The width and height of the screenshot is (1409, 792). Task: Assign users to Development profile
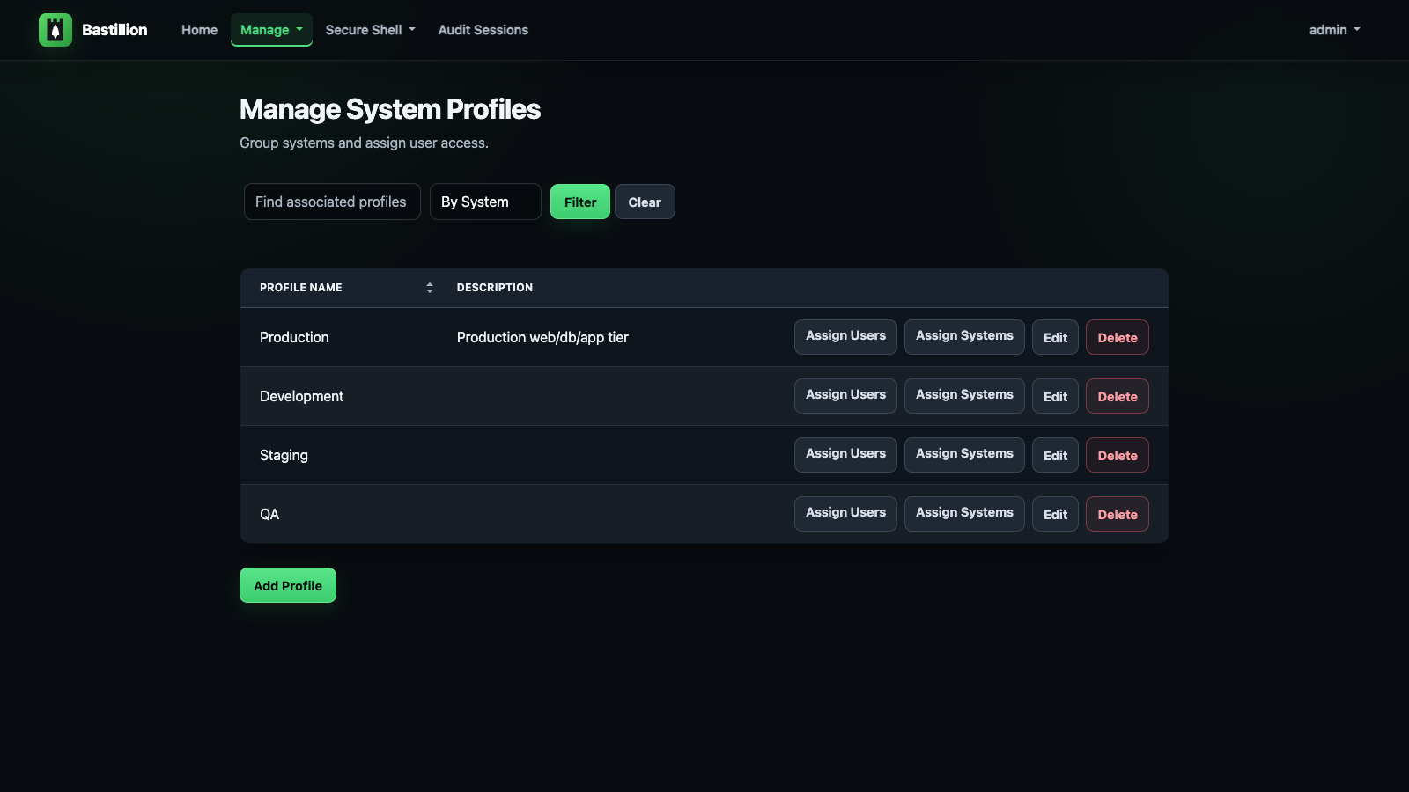(845, 396)
